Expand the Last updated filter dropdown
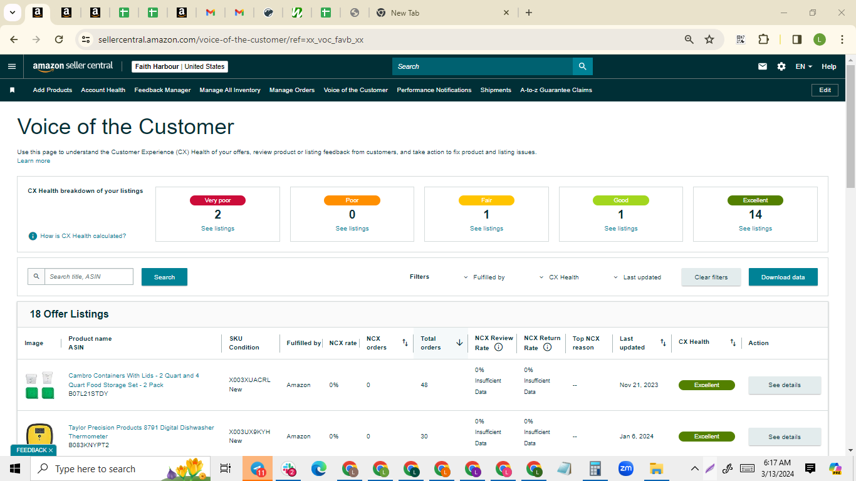Screen dimensions: 856x481 [637, 277]
